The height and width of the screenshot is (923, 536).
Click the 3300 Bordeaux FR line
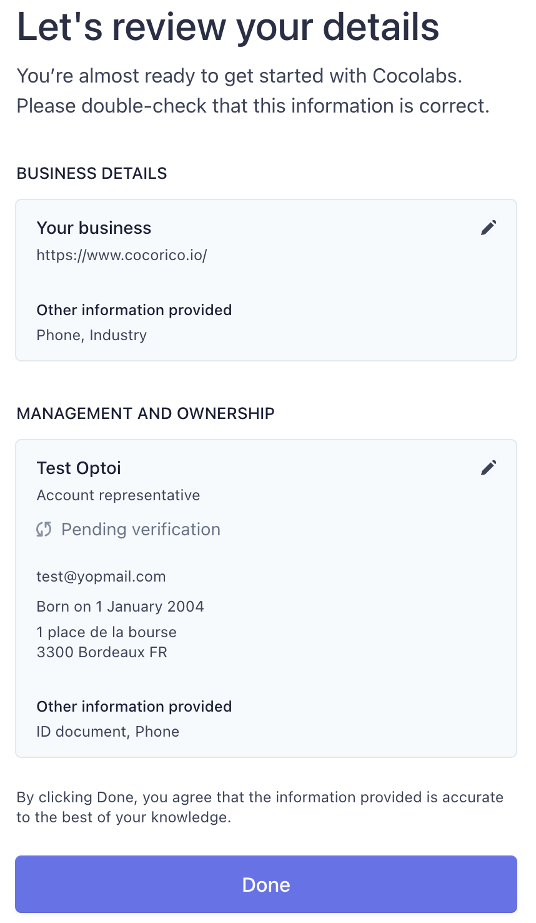102,652
